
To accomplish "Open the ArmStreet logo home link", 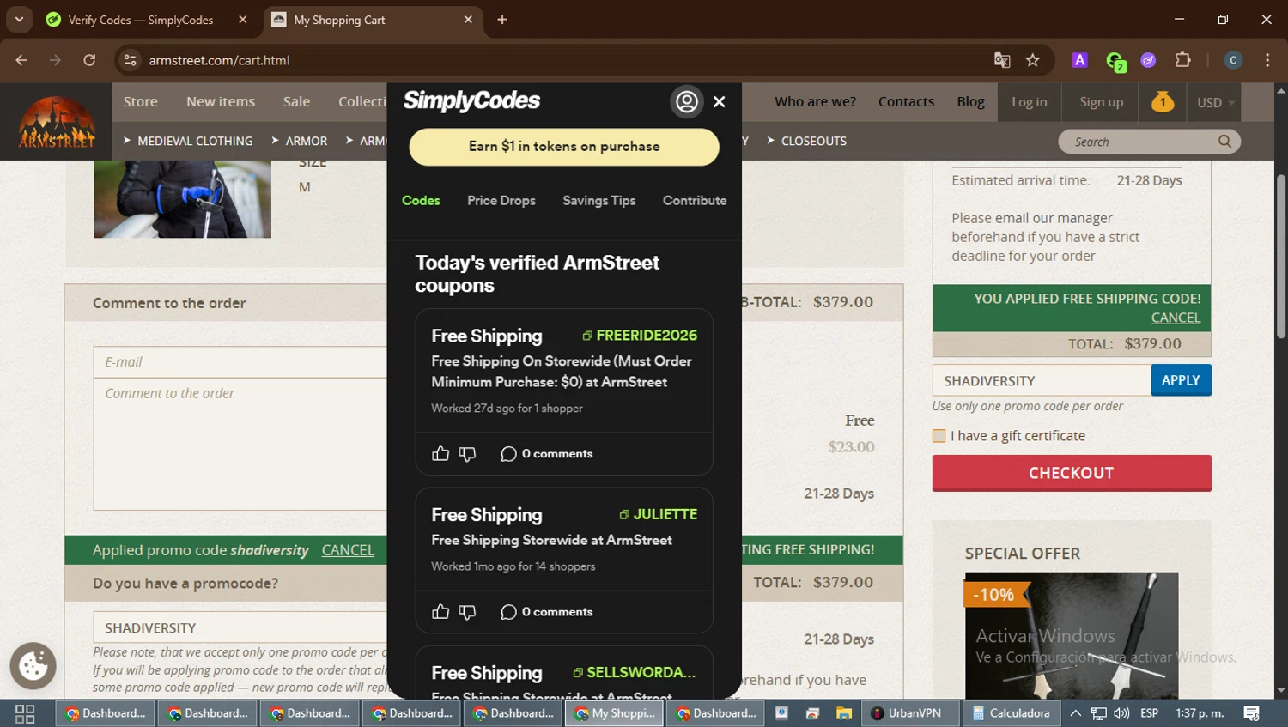I will pos(57,122).
